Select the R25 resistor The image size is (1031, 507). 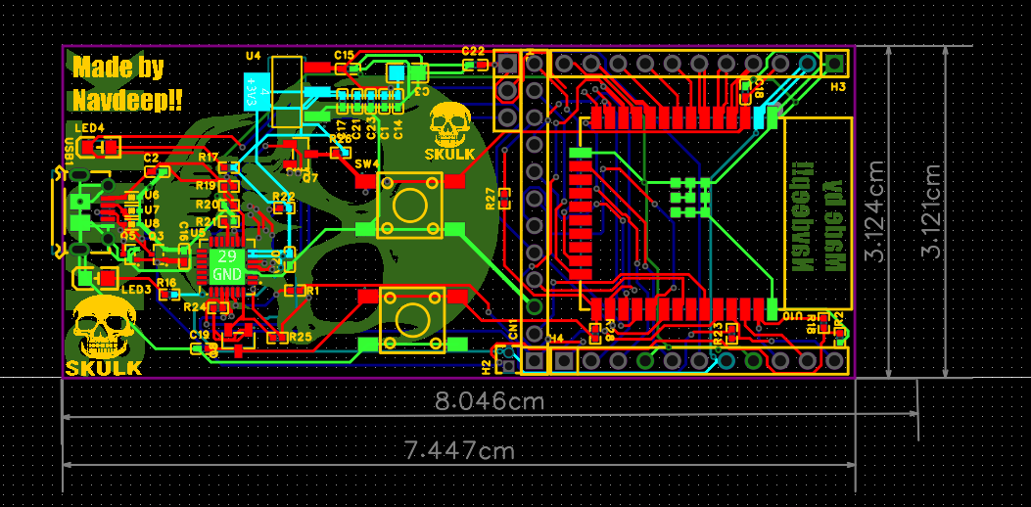pyautogui.click(x=276, y=338)
